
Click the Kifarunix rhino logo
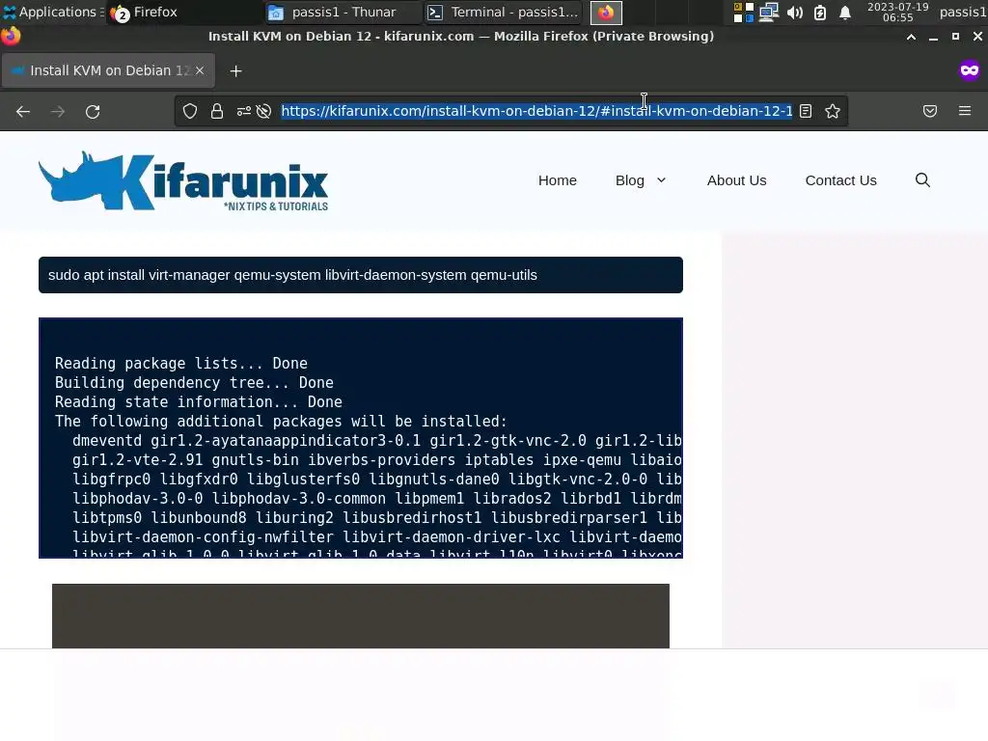(183, 180)
